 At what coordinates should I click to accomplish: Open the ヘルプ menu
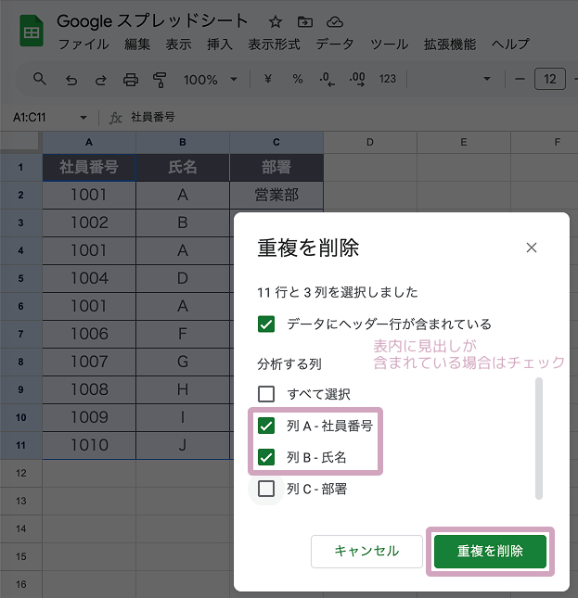click(x=511, y=45)
